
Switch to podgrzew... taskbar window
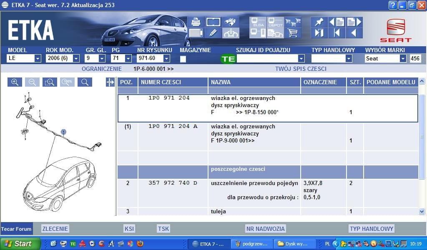pyautogui.click(x=252, y=244)
